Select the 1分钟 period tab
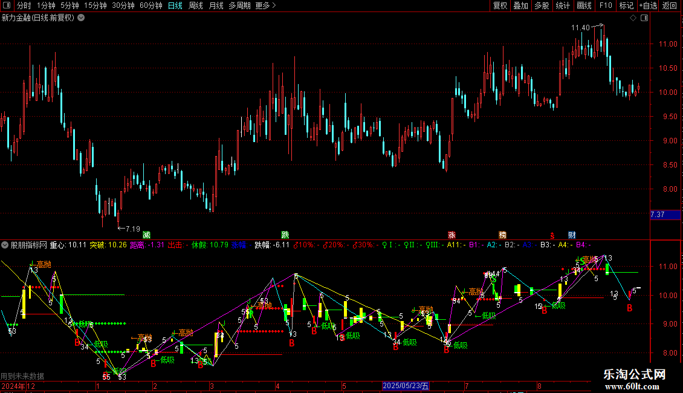 pyautogui.click(x=46, y=5)
